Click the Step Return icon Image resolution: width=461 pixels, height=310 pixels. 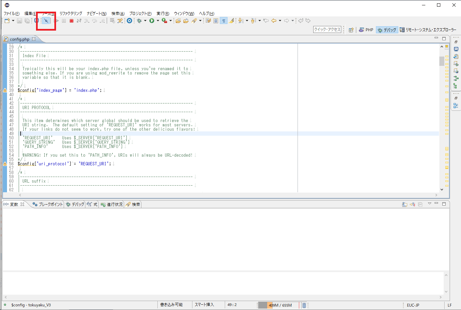[102, 21]
